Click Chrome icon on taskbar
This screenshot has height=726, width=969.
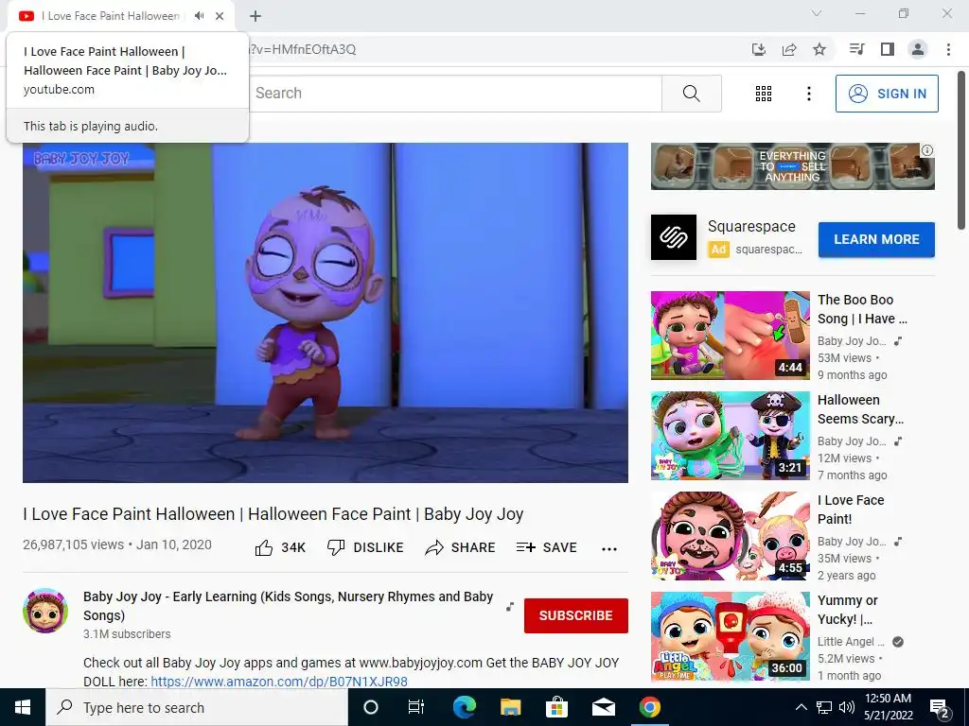coord(649,707)
